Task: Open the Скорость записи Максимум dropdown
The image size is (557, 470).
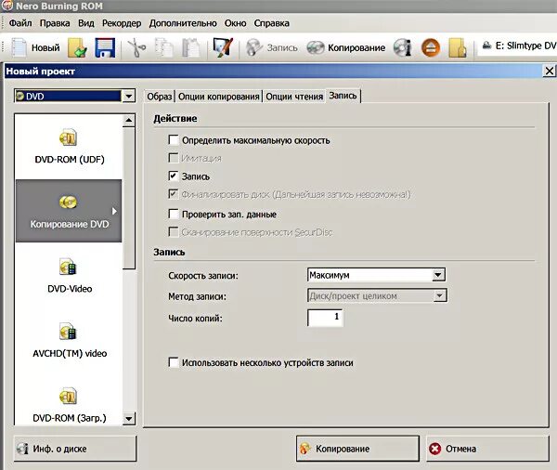Action: pyautogui.click(x=438, y=275)
